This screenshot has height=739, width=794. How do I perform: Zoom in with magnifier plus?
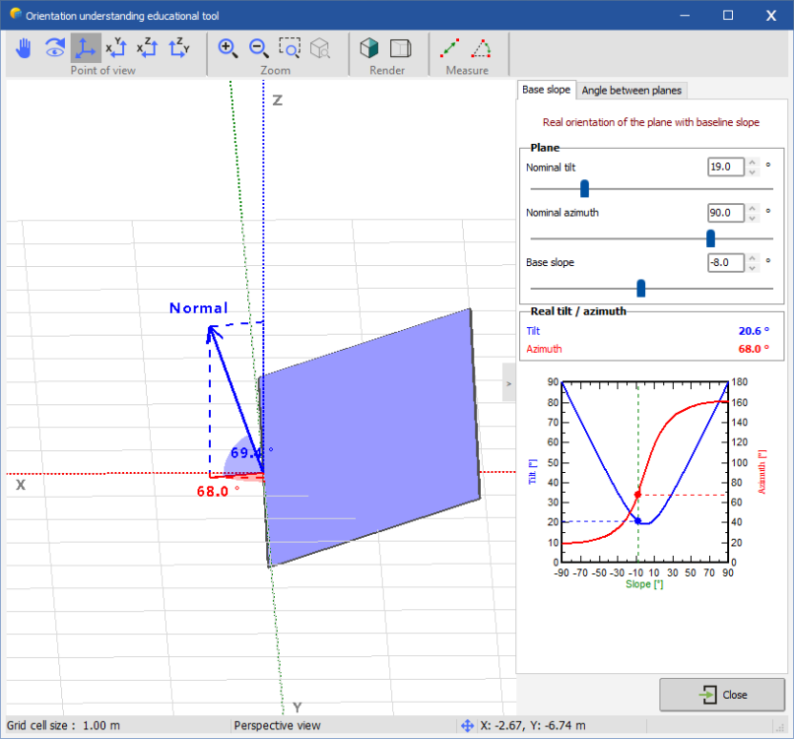coord(228,48)
